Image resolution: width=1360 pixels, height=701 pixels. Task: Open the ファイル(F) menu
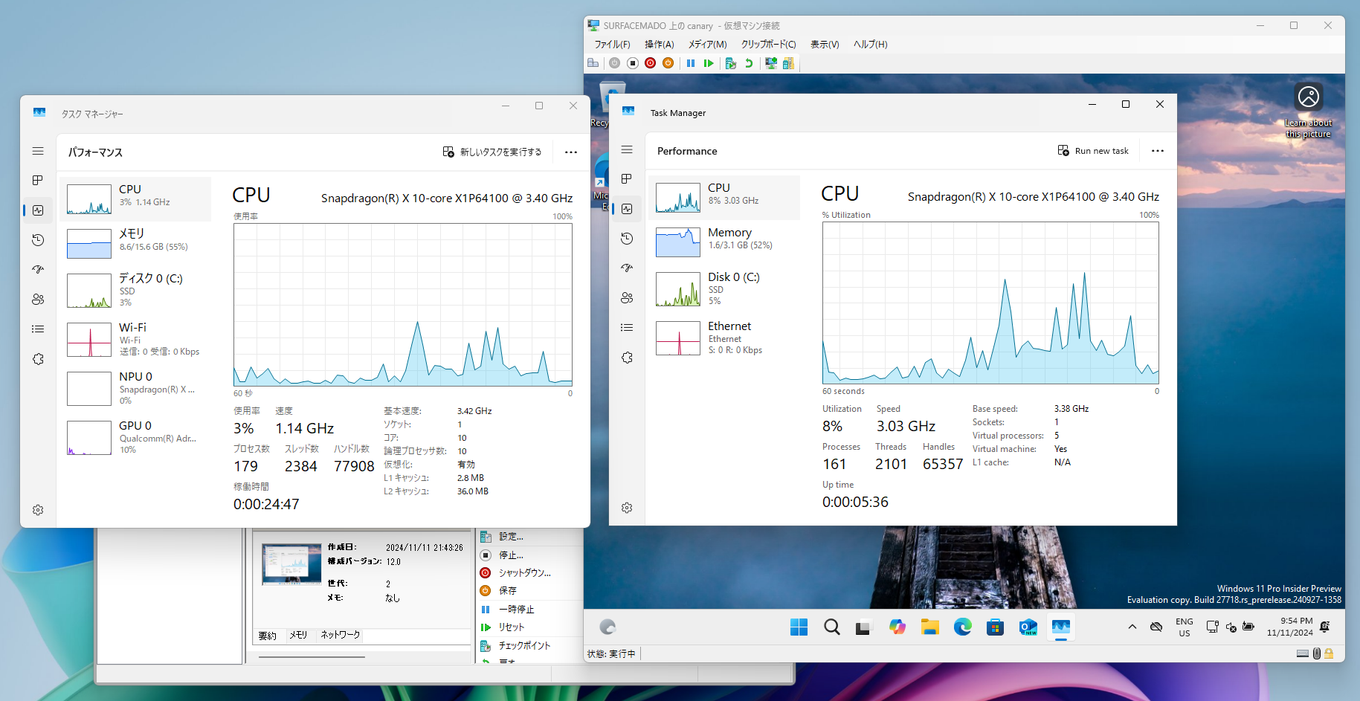pos(612,45)
